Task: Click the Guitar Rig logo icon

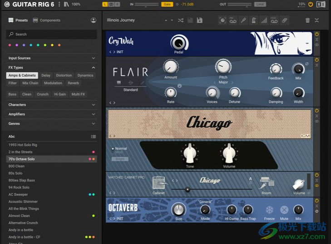Action: click(x=7, y=4)
